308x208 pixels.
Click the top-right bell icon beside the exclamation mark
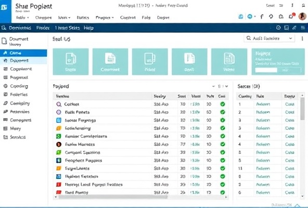[x=303, y=6]
